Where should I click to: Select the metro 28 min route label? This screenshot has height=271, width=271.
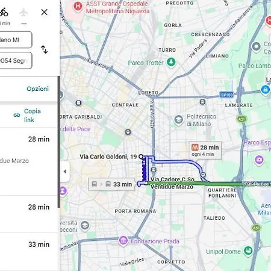pos(205,151)
